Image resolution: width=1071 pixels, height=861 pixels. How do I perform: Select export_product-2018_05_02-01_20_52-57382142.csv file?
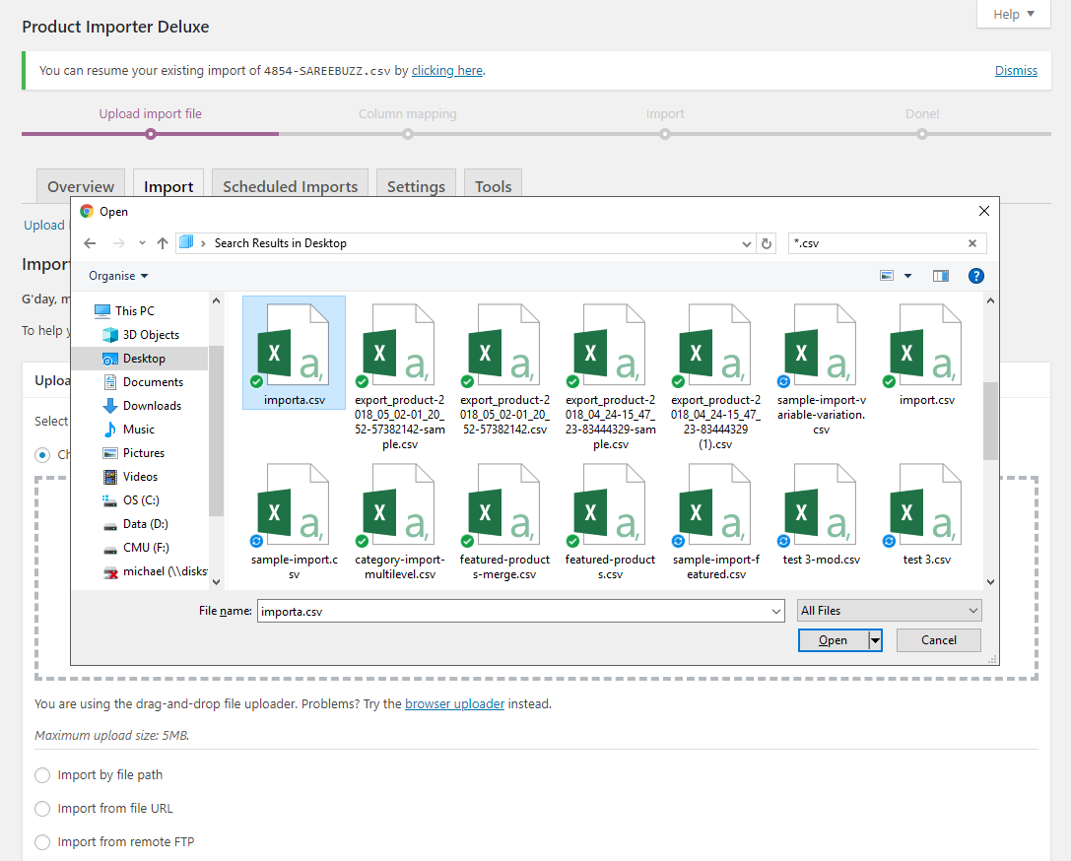pyautogui.click(x=504, y=368)
